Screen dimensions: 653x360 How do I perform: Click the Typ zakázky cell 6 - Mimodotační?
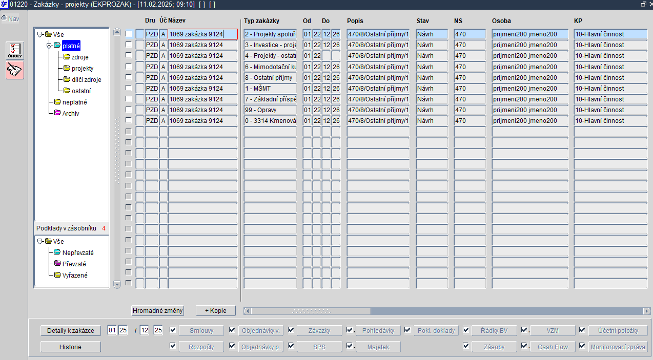click(x=270, y=67)
